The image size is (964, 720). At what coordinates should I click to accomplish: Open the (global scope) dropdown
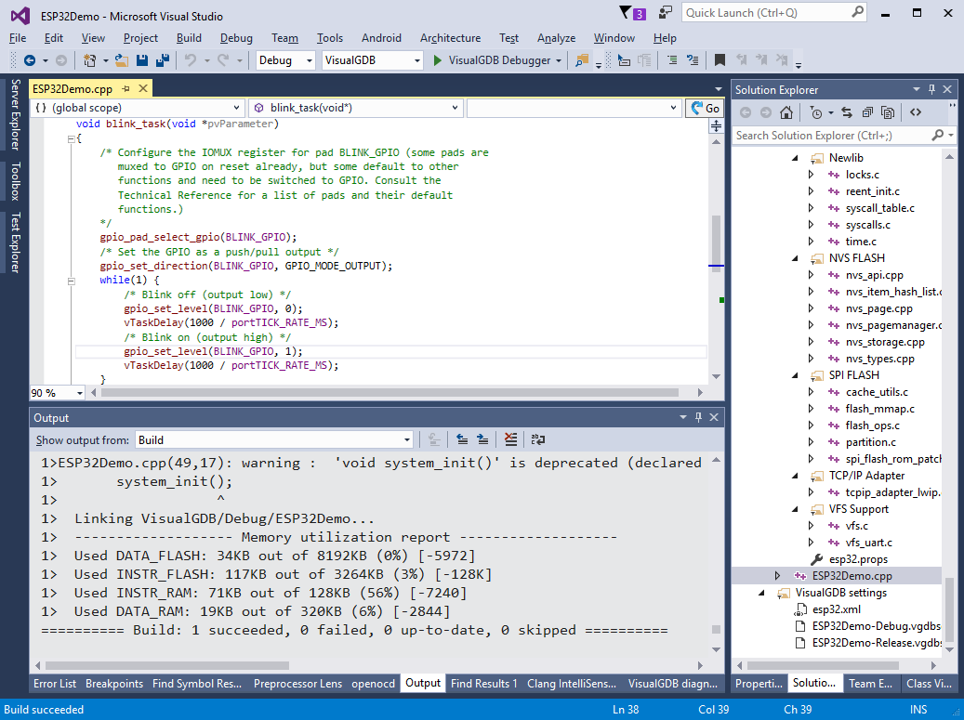[138, 108]
